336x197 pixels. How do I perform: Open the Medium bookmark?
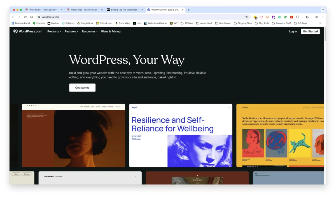tap(53, 23)
